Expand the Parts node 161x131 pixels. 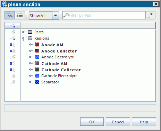(x=24, y=32)
